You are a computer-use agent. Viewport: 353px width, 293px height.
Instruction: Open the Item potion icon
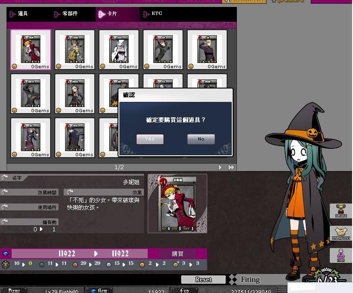click(341, 255)
